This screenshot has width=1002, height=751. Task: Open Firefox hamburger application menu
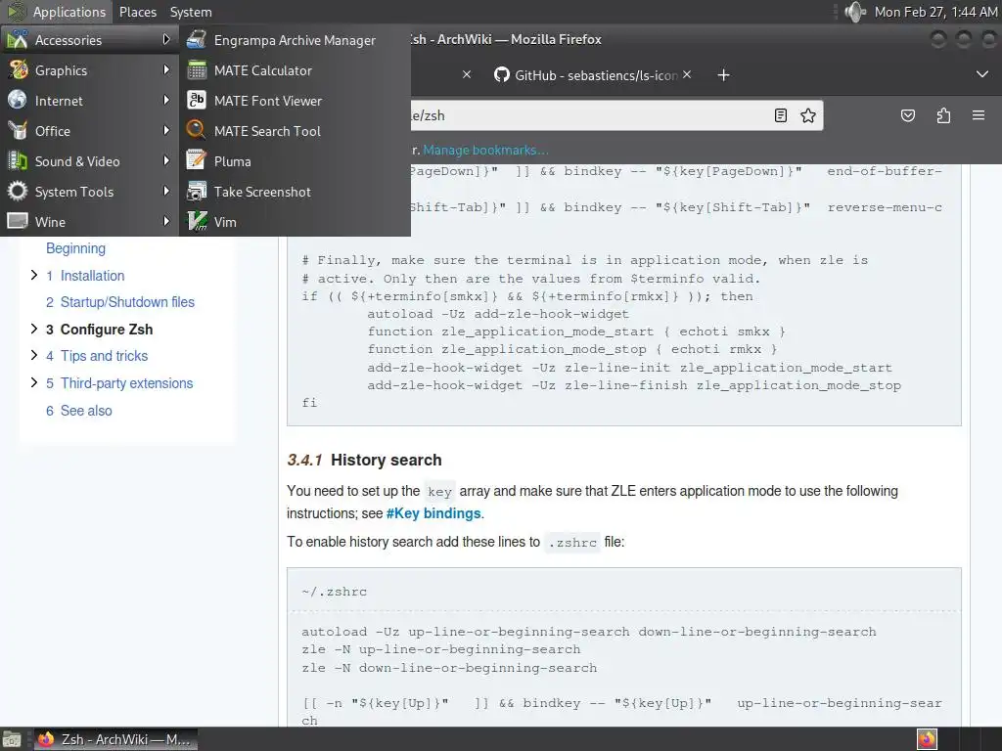click(979, 115)
